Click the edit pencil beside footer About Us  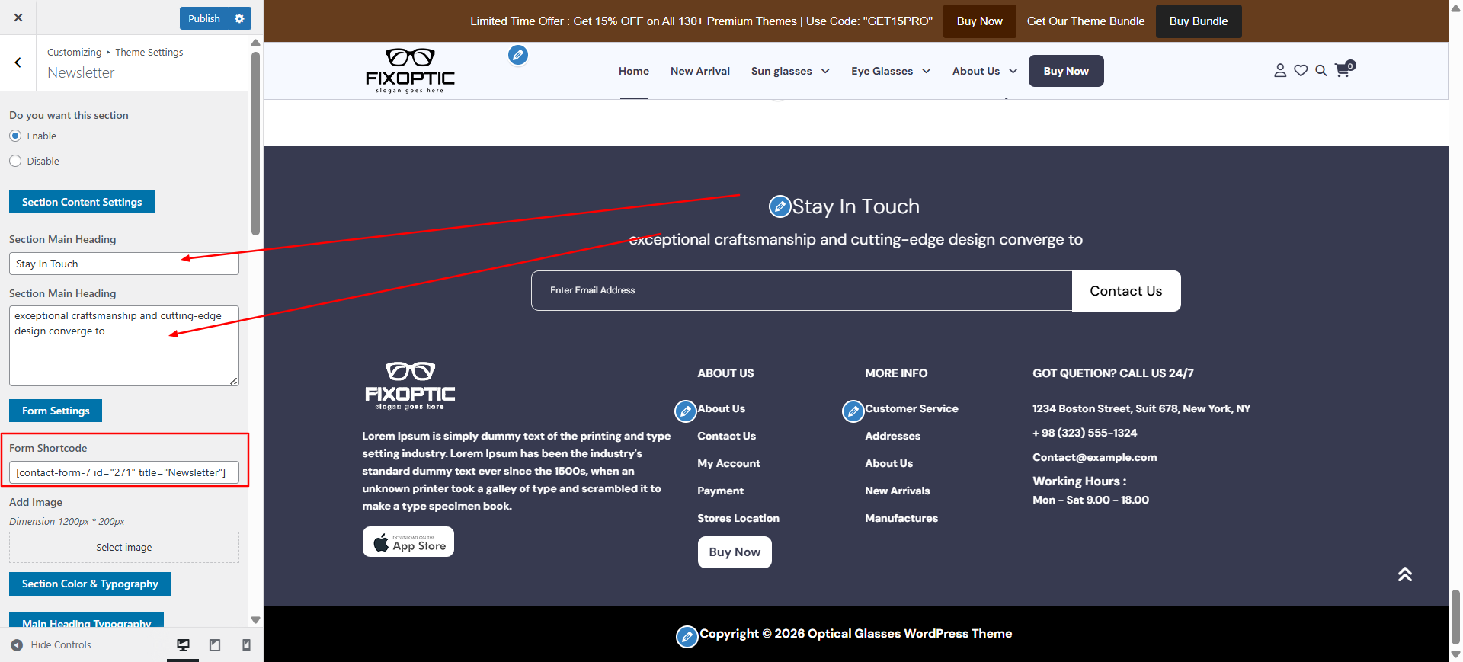[686, 411]
